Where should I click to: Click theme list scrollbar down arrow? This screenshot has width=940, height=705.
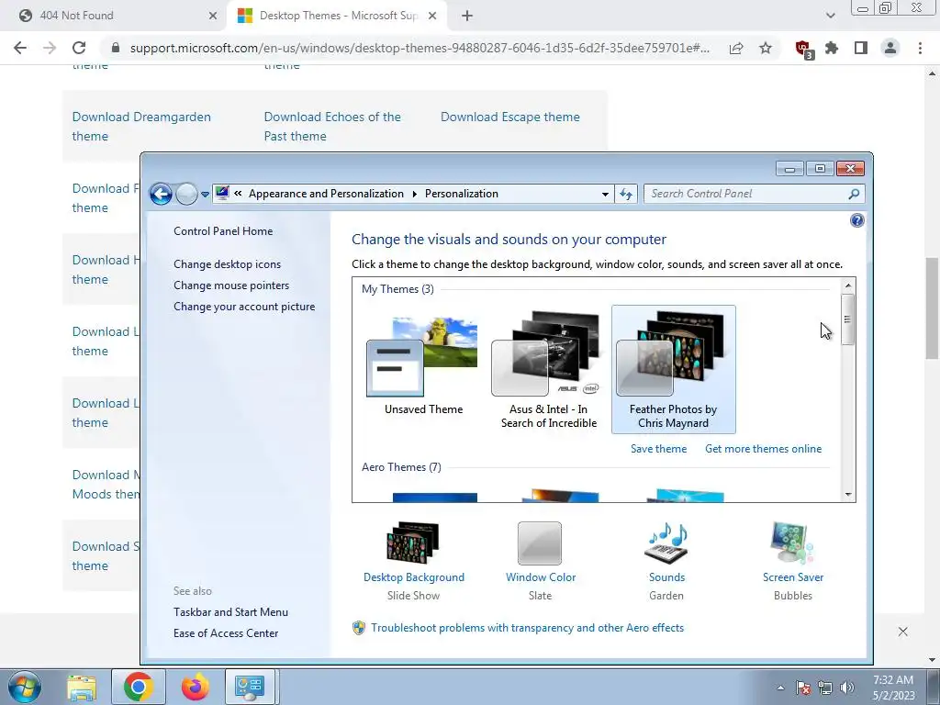847,495
